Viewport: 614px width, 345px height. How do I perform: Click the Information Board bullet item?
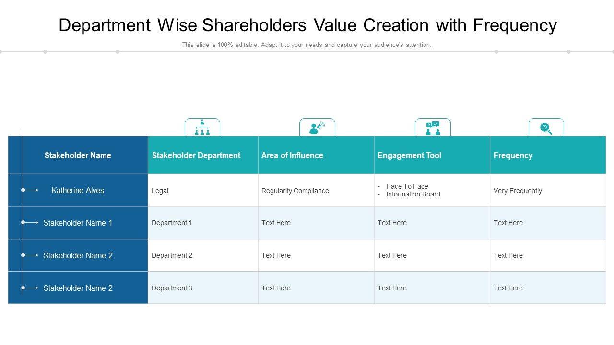[413, 194]
